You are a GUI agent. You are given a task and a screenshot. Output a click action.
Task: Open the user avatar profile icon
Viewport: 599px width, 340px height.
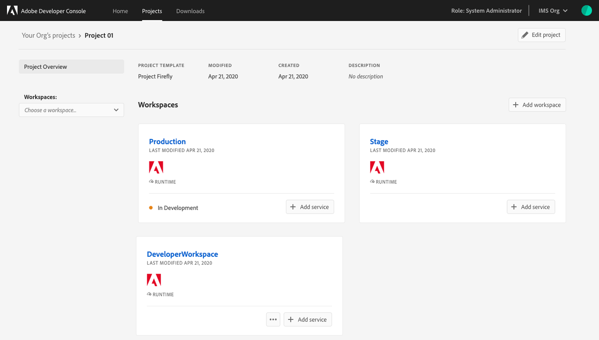coord(586,11)
